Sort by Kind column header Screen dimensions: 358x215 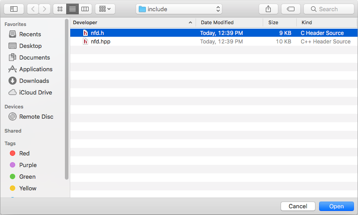tap(327, 22)
